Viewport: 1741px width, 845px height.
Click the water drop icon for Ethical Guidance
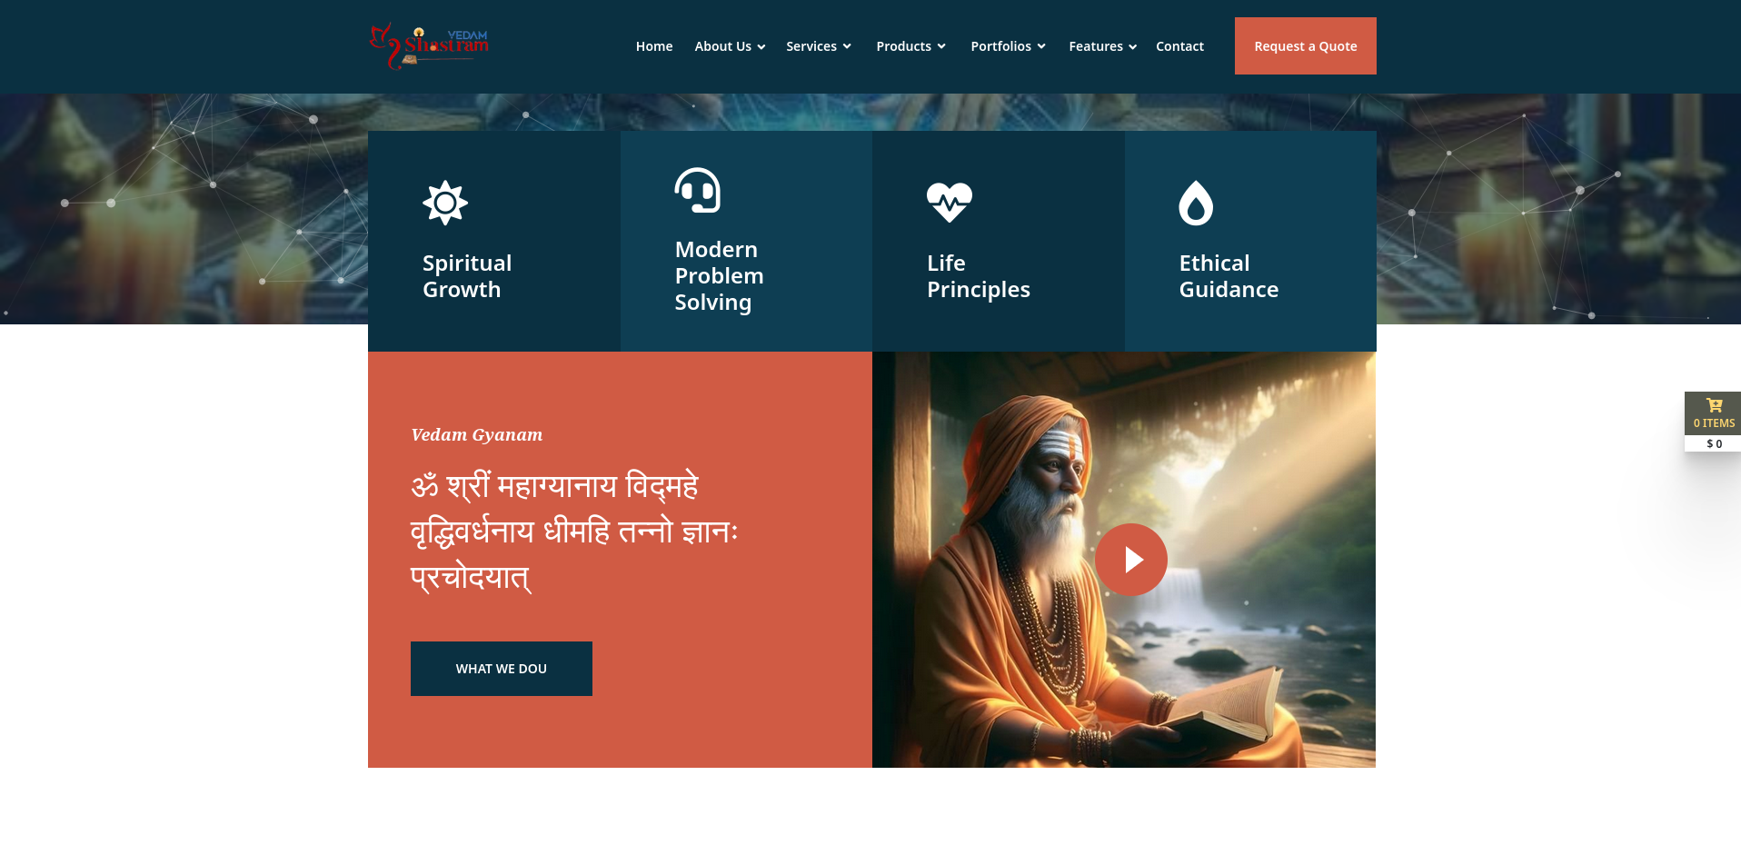[1196, 203]
